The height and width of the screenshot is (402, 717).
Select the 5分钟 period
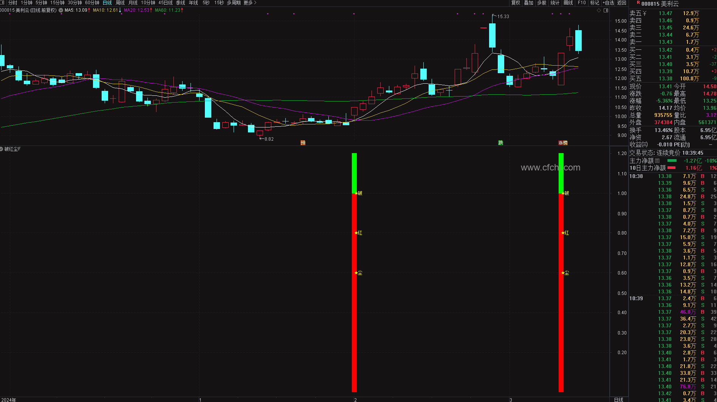tap(41, 3)
